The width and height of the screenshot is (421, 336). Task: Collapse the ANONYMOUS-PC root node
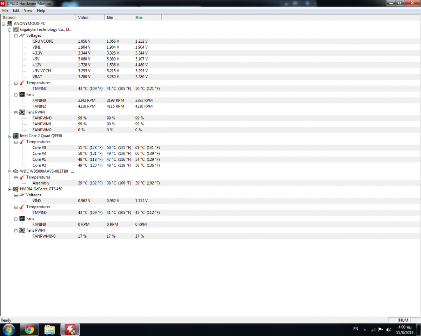[x=4, y=24]
